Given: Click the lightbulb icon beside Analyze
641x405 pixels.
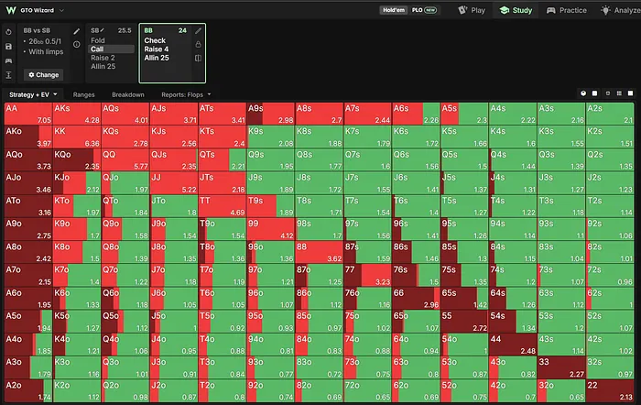Looking at the screenshot, I should [605, 10].
